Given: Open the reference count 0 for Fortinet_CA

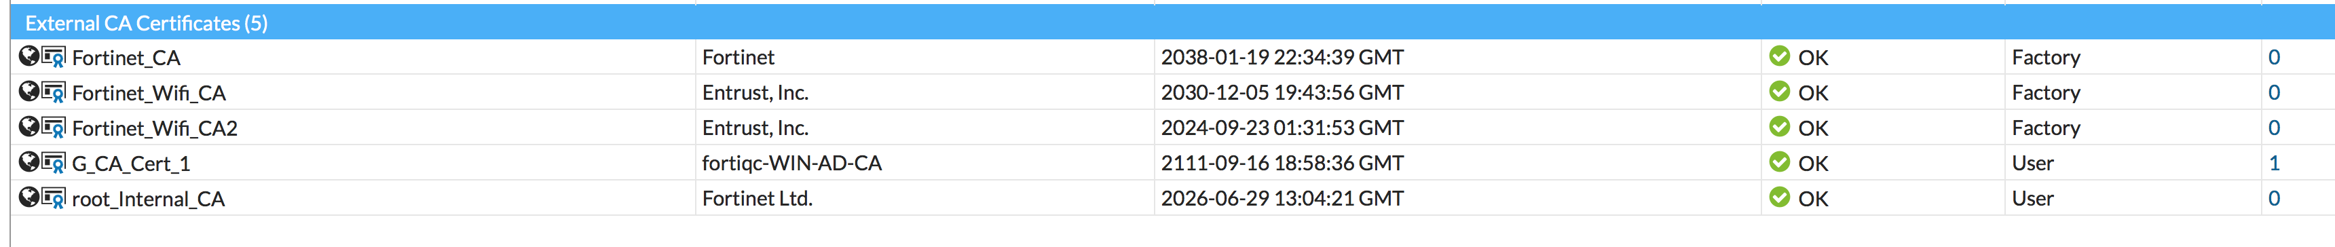Looking at the screenshot, I should [2273, 57].
